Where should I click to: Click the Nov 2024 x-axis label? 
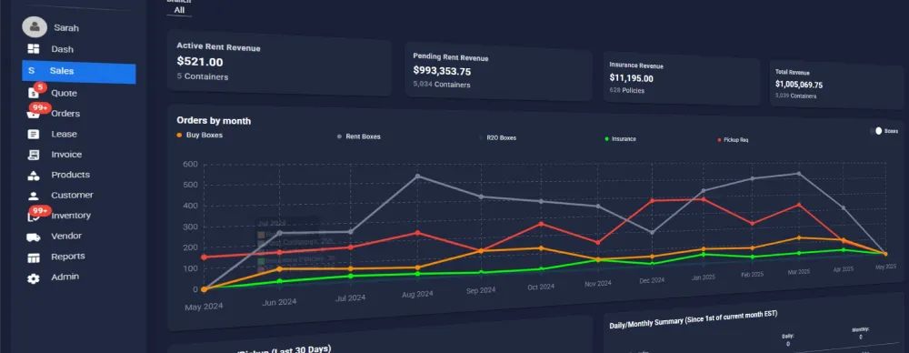pos(598,284)
